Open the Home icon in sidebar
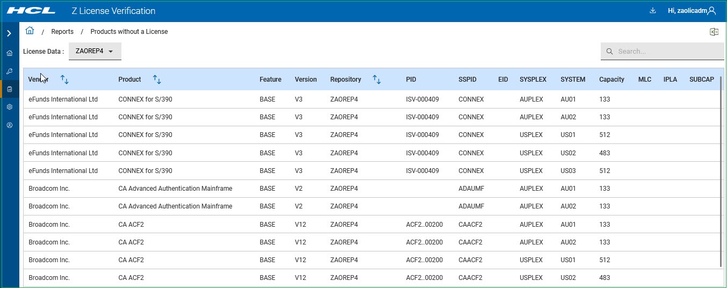Image resolution: width=727 pixels, height=288 pixels. pos(9,53)
